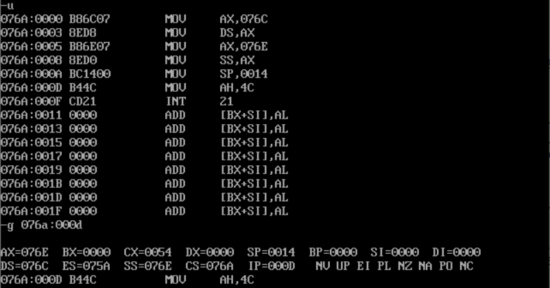Click the last line MOV AH,4C
The image size is (550, 288).
tap(128, 280)
